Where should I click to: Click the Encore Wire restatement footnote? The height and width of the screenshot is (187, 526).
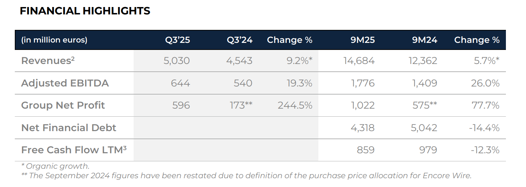(x=246, y=176)
